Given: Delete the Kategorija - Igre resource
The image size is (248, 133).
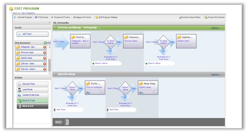Looking at the screenshot, I should [x=45, y=47].
